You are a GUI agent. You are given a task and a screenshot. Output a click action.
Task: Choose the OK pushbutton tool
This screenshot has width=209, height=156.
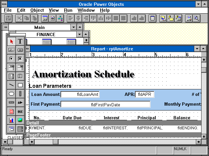pyautogui.click(x=20, y=50)
